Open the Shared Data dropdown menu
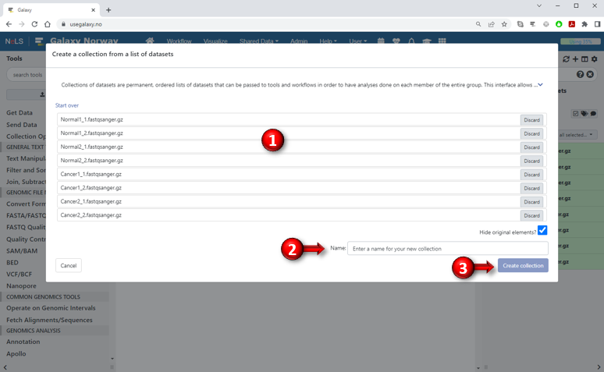The height and width of the screenshot is (372, 604). point(261,41)
